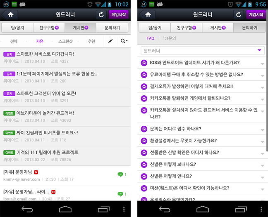Tap the alarm clock status icon on left phone

click(x=90, y=4)
